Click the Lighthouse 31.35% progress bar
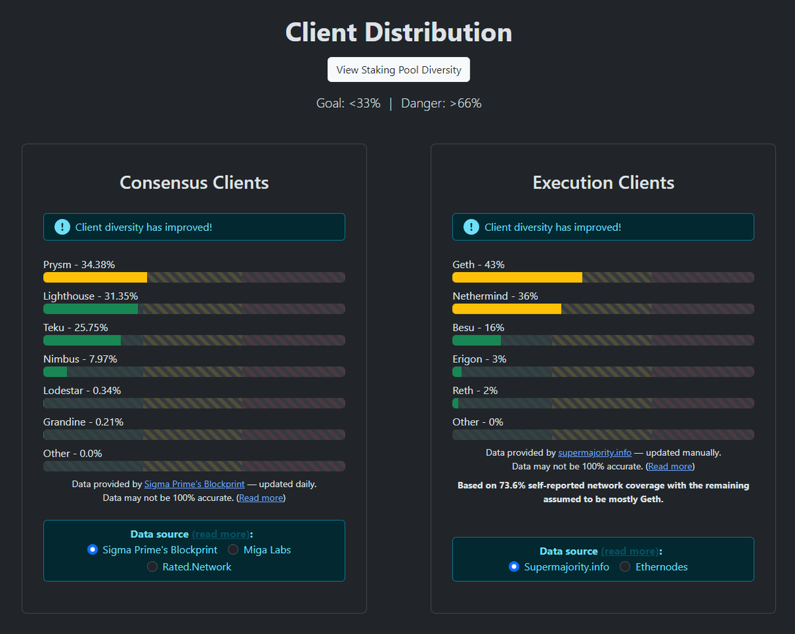Image resolution: width=795 pixels, height=634 pixels. tap(194, 308)
